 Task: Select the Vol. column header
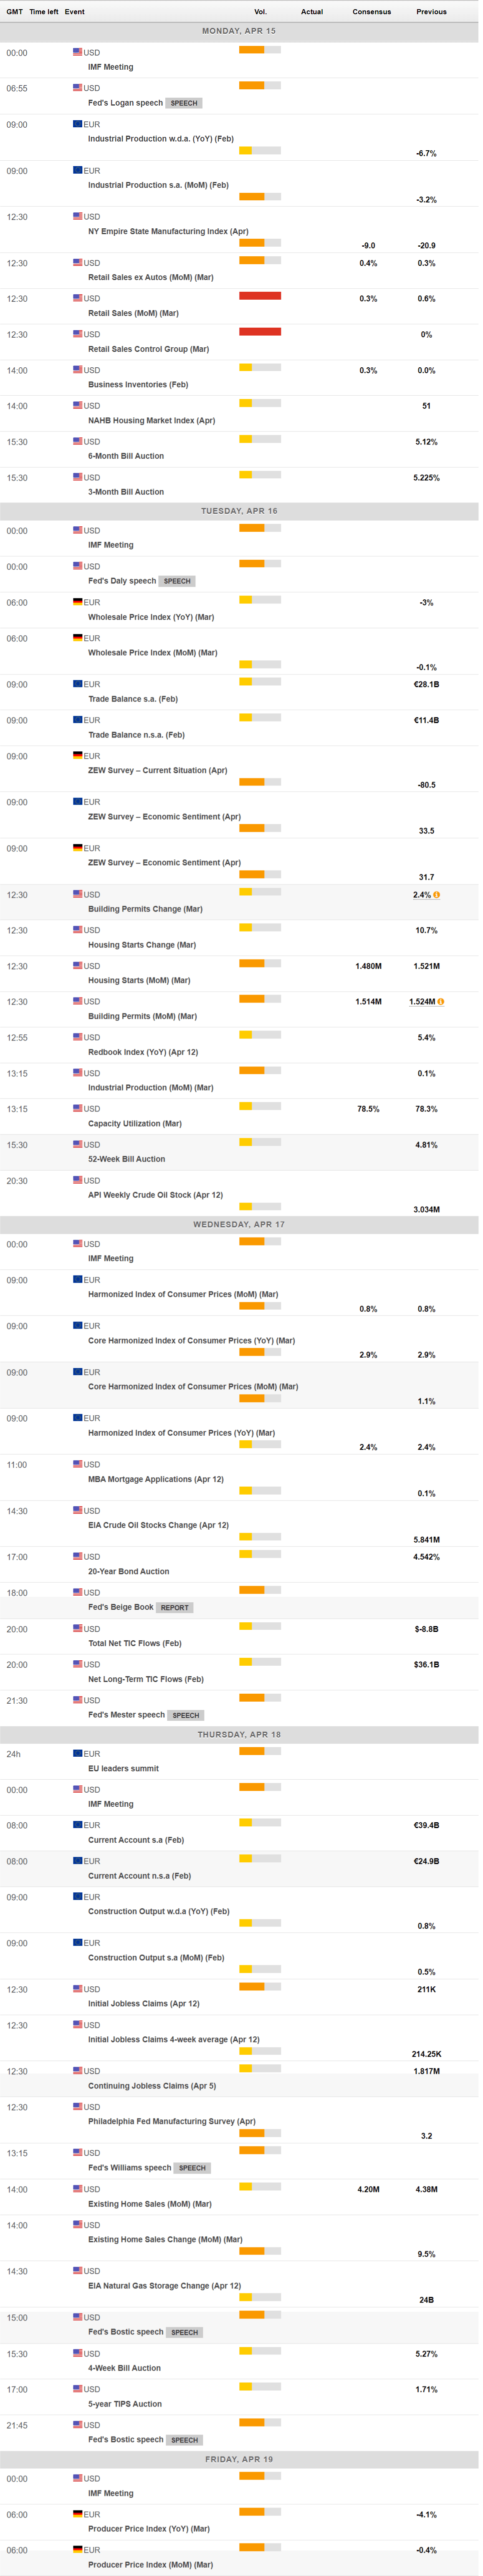[260, 12]
